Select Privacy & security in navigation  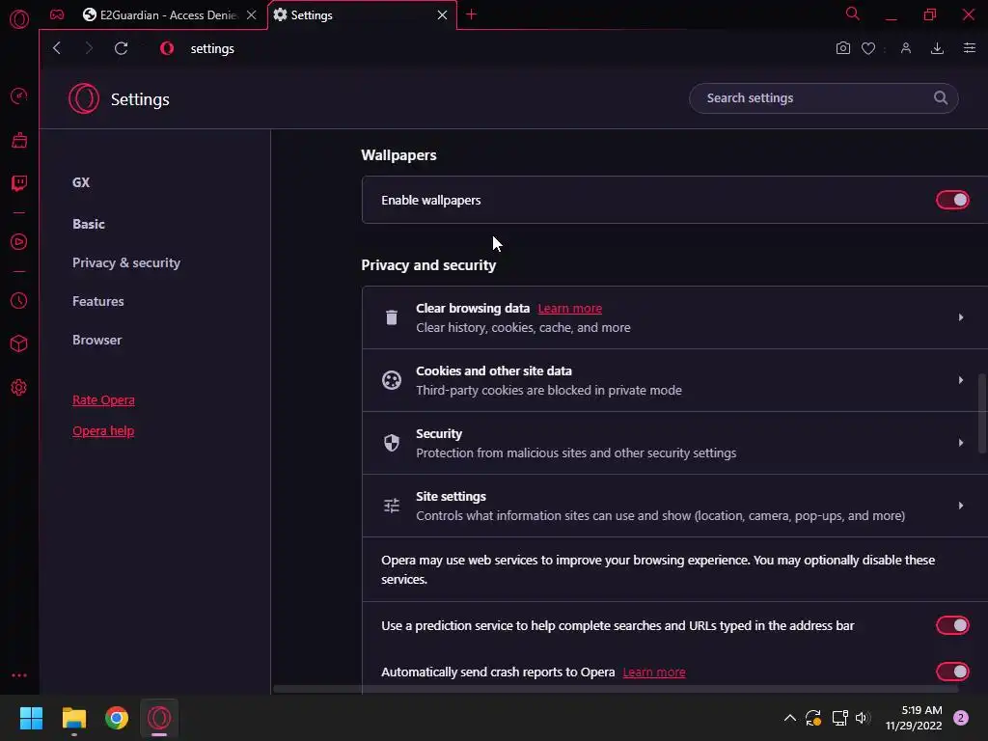(x=126, y=262)
